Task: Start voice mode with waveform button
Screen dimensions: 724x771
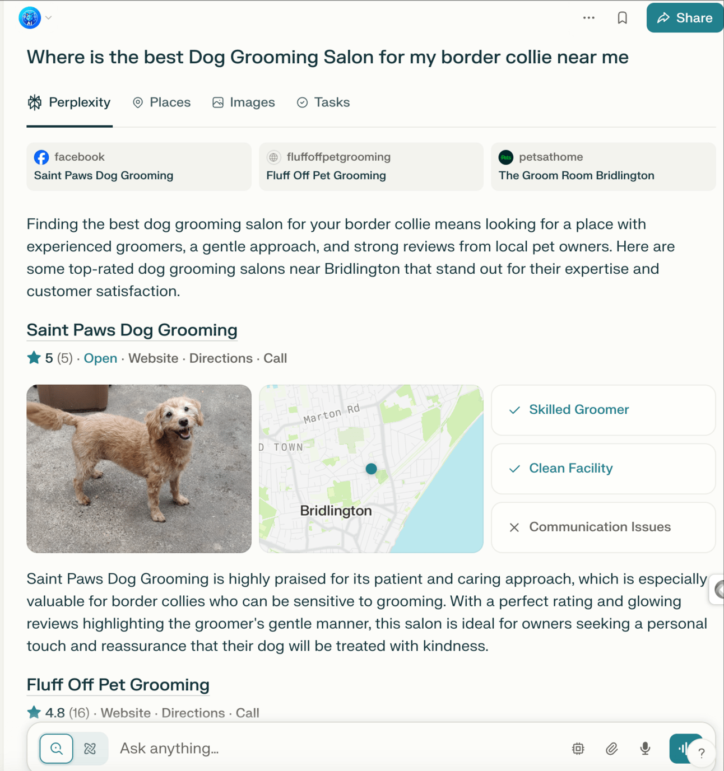Action: [683, 748]
